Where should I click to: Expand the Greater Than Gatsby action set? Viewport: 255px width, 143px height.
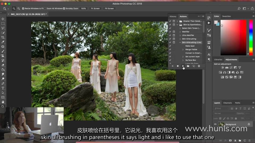(x=177, y=21)
